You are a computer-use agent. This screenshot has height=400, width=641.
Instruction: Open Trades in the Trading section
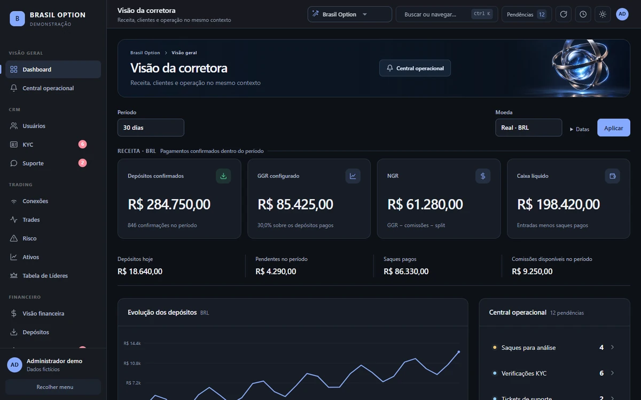53,220
